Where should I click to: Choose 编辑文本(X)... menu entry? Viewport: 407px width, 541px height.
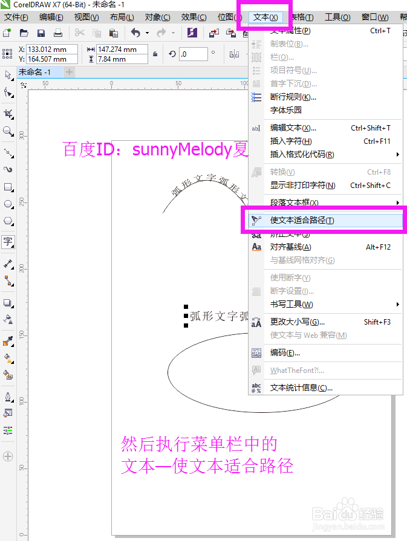click(325, 128)
